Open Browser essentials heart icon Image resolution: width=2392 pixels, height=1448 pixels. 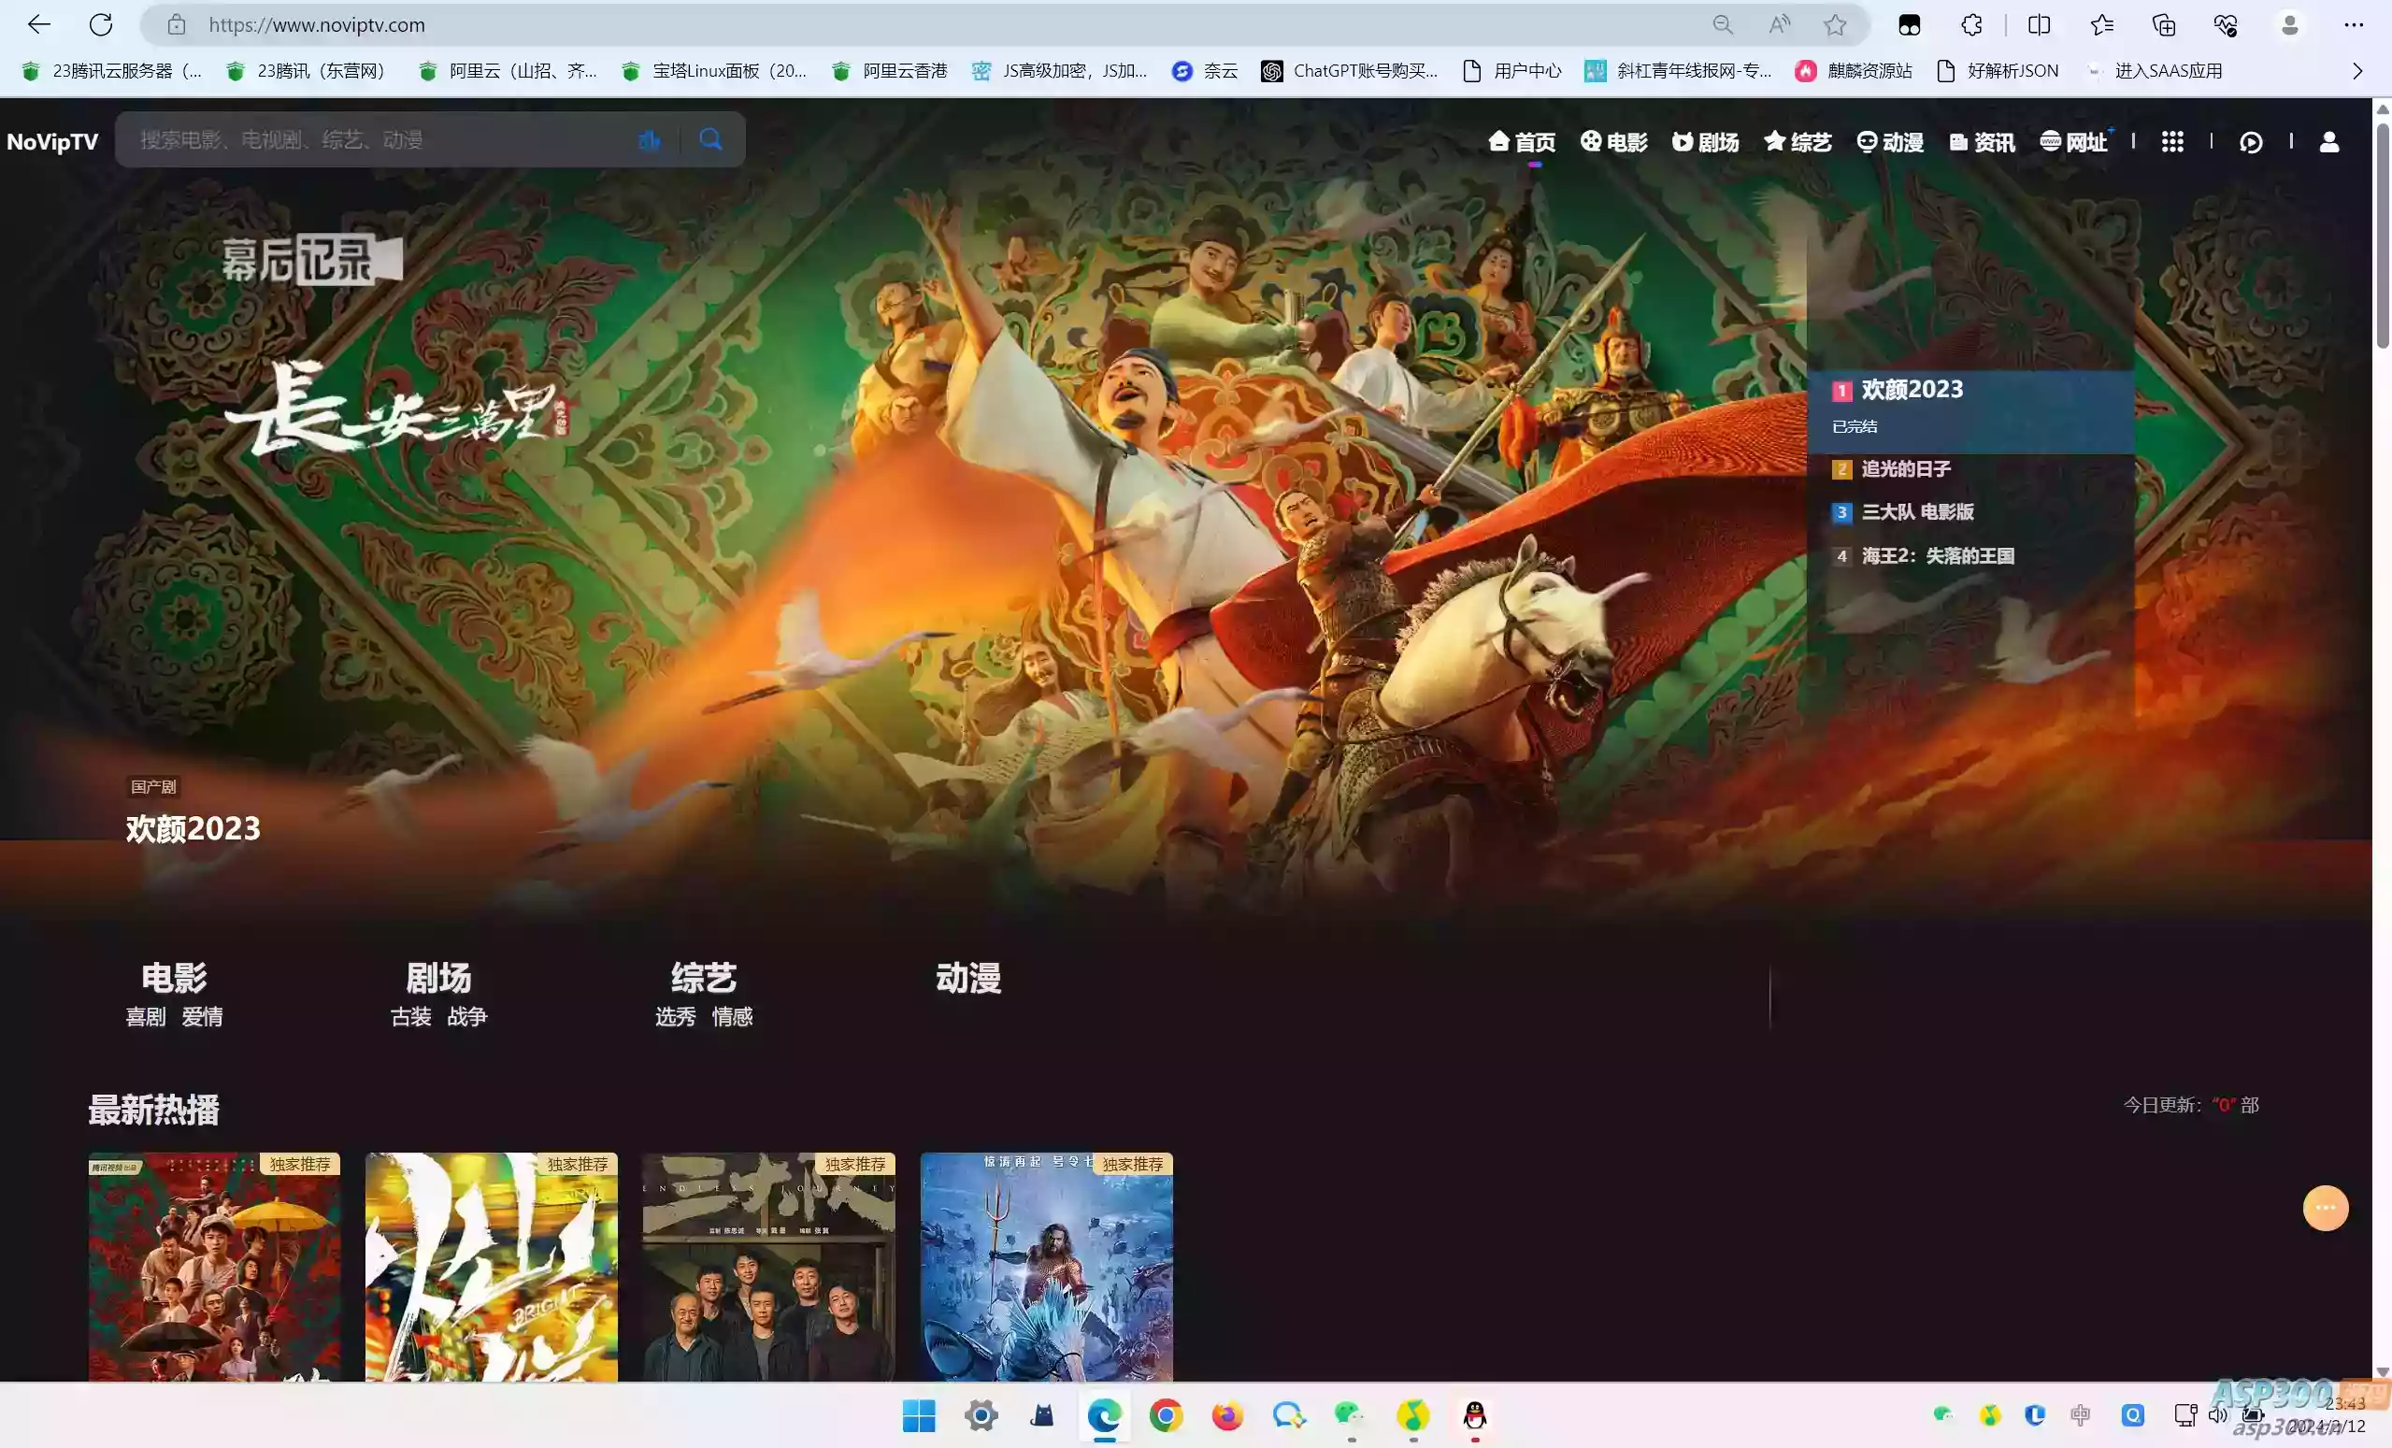pos(2226,25)
